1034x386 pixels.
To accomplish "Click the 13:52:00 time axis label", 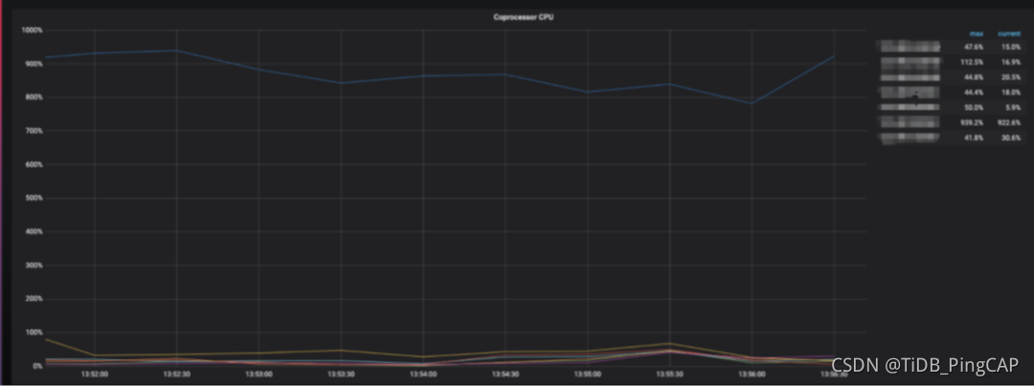I will 94,375.
